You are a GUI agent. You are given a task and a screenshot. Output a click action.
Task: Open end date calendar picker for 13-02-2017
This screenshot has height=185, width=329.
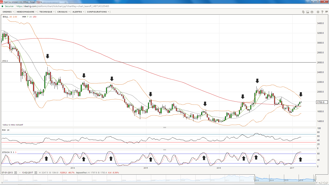pos(36,173)
